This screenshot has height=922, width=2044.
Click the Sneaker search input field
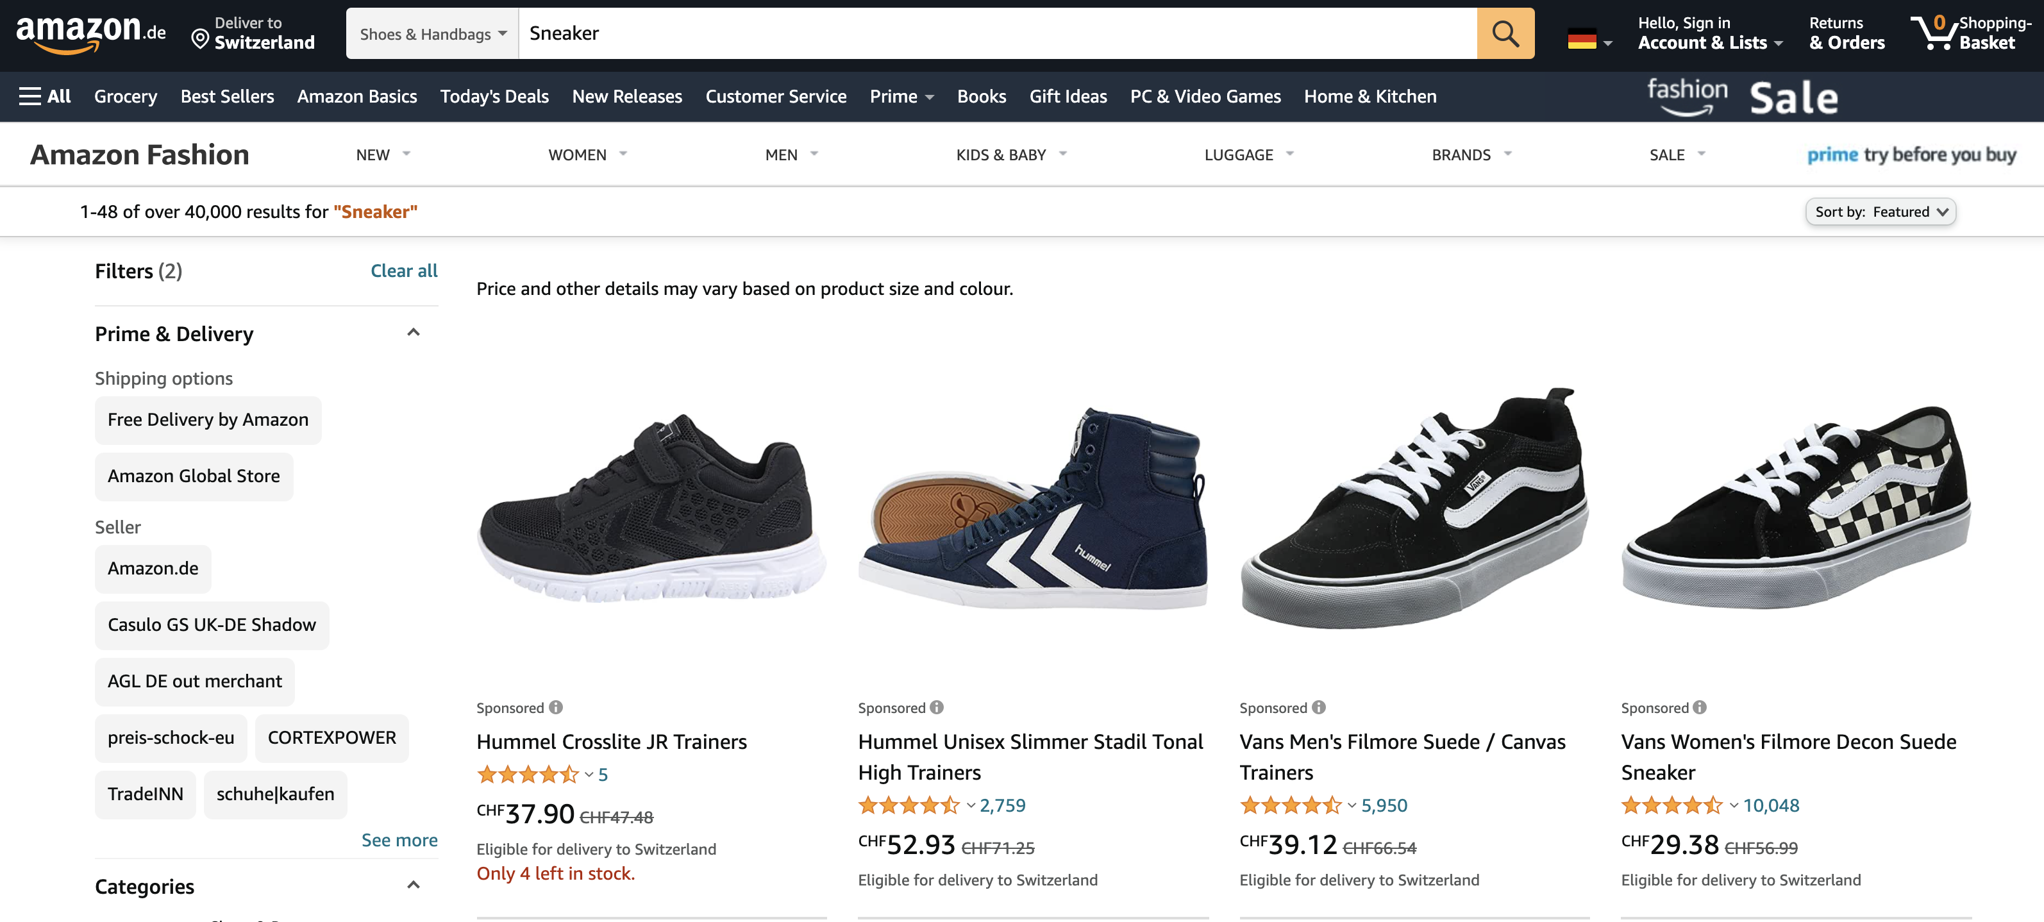click(996, 33)
